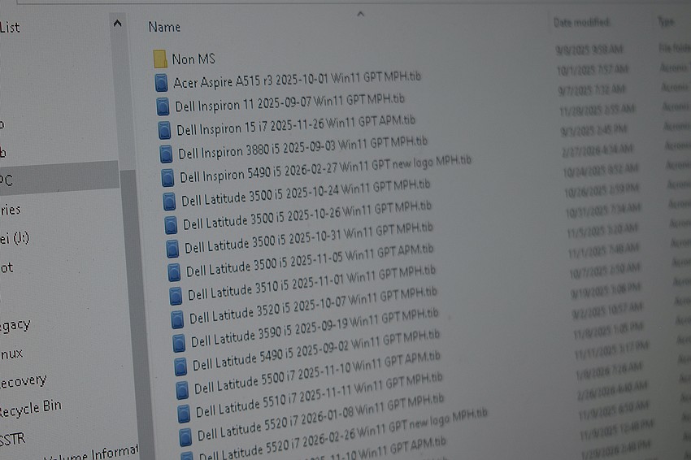Open the (J:) drive in the sidebar
This screenshot has width=691, height=460.
(15, 238)
